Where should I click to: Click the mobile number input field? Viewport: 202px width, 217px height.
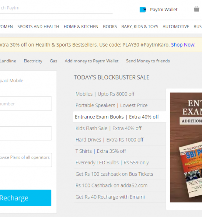coord(26,103)
